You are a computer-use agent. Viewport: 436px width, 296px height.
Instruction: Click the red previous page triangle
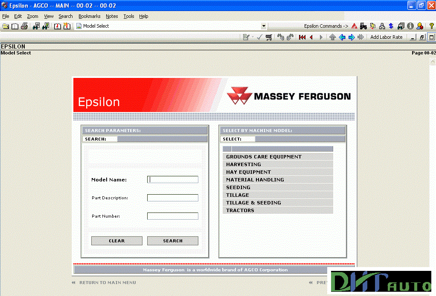coord(311,37)
